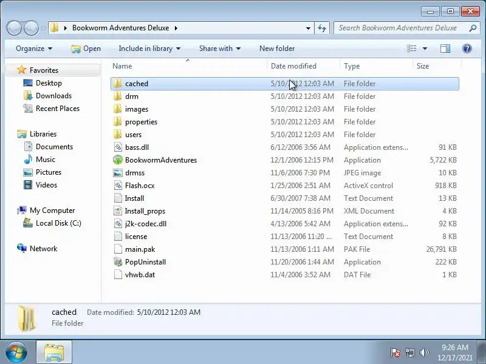Click the 26,791 KB size cell
The width and height of the screenshot is (486, 364).
441,249
